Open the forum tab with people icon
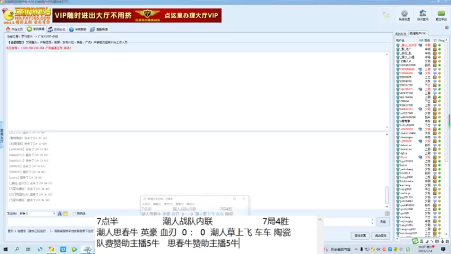Image resolution: width=451 pixels, height=254 pixels. coord(57,29)
